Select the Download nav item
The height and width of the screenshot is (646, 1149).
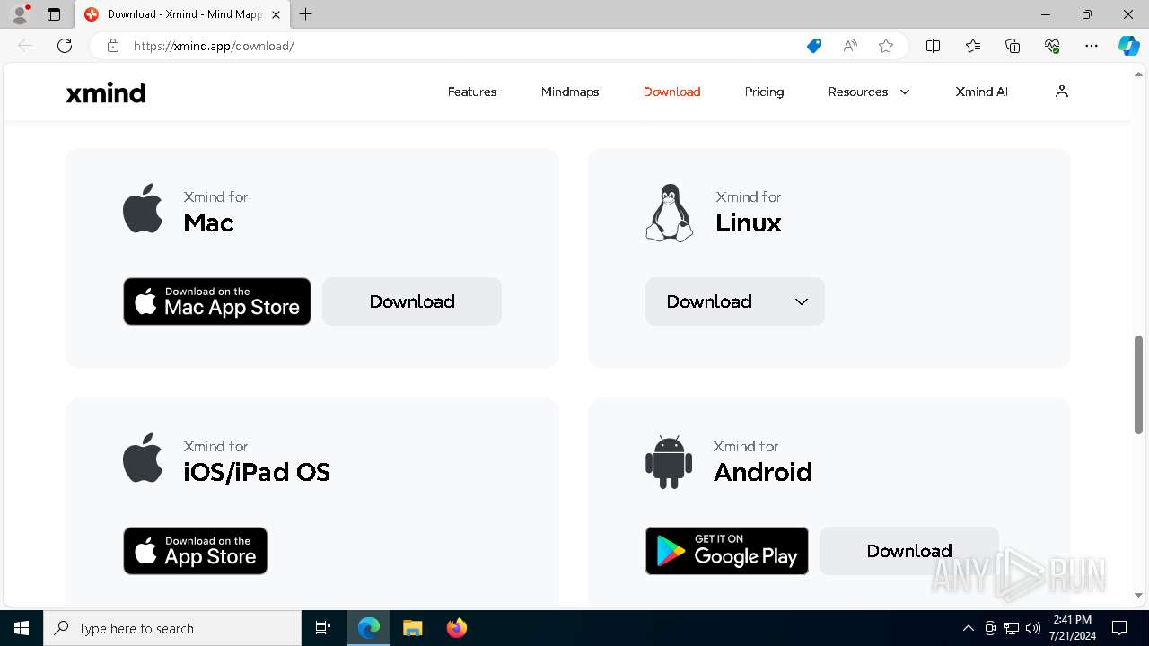pyautogui.click(x=671, y=92)
